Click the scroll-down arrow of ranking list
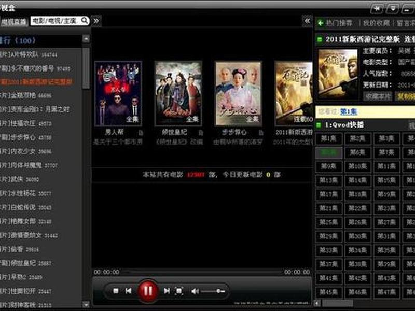Image resolution: width=415 pixels, height=311 pixels. coord(86,304)
